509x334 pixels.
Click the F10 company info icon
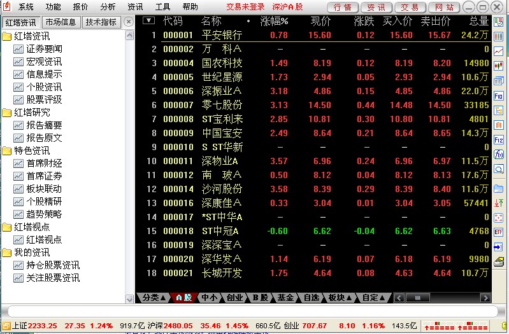pyautogui.click(x=499, y=95)
